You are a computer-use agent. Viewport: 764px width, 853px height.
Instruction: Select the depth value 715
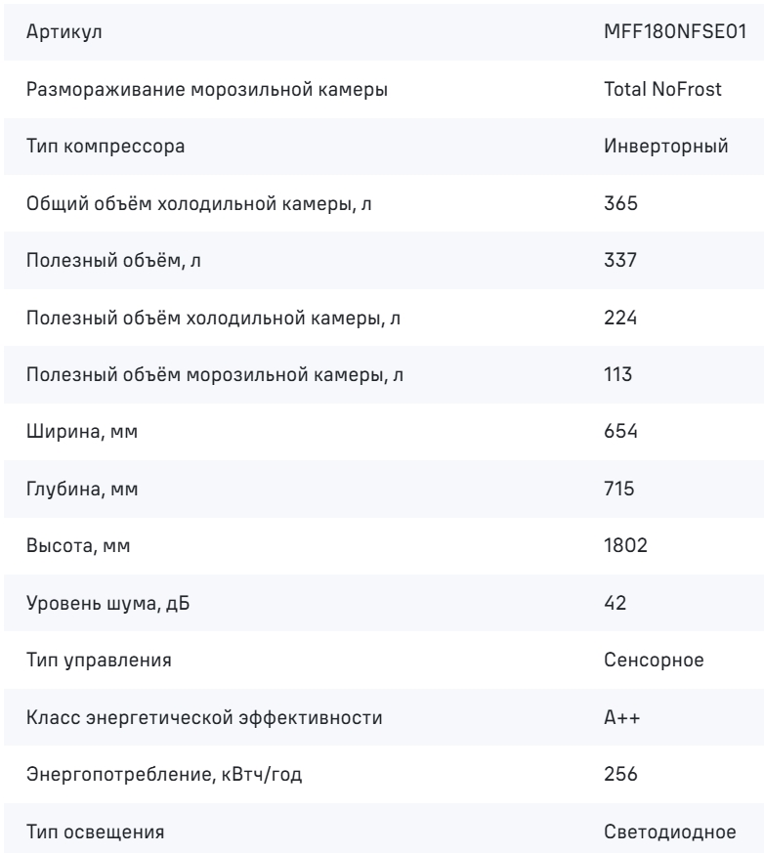tap(618, 489)
